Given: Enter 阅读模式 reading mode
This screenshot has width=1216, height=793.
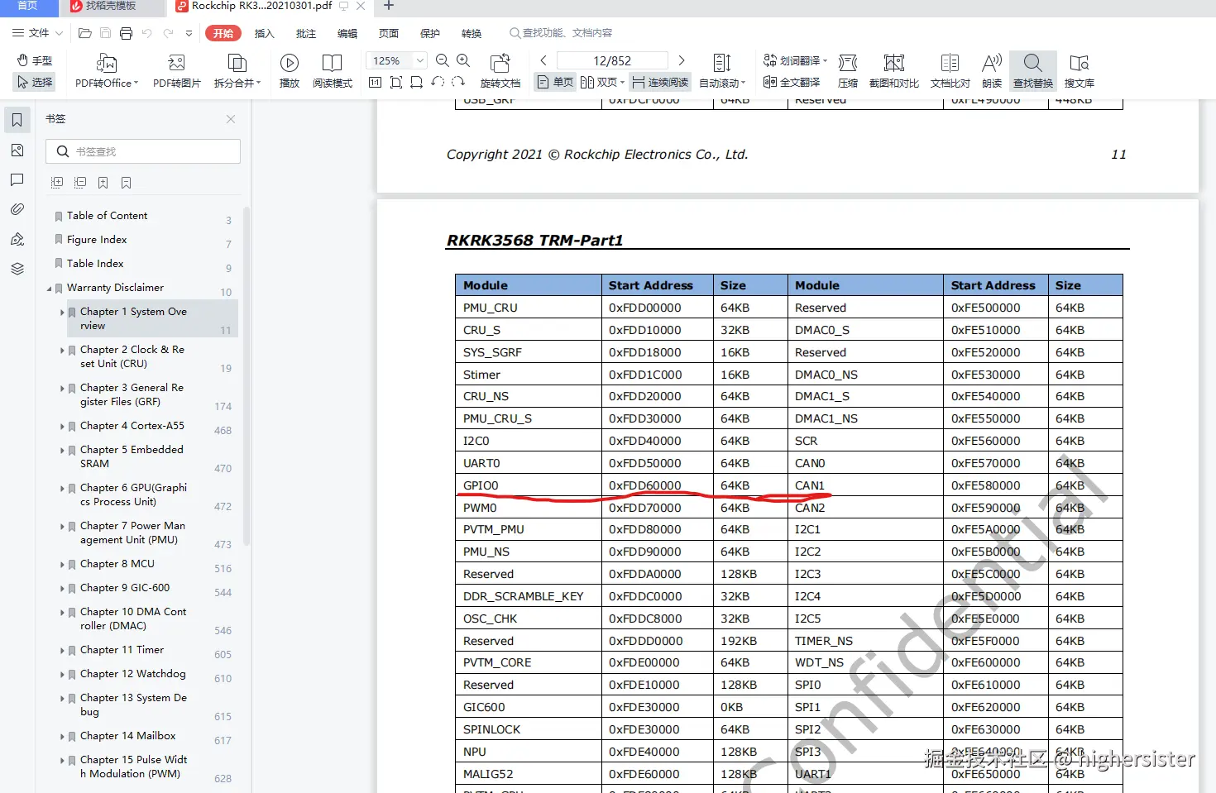Looking at the screenshot, I should (333, 70).
